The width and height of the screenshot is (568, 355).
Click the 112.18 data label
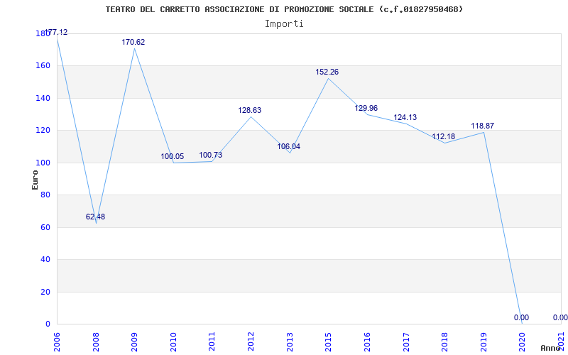pyautogui.click(x=443, y=136)
